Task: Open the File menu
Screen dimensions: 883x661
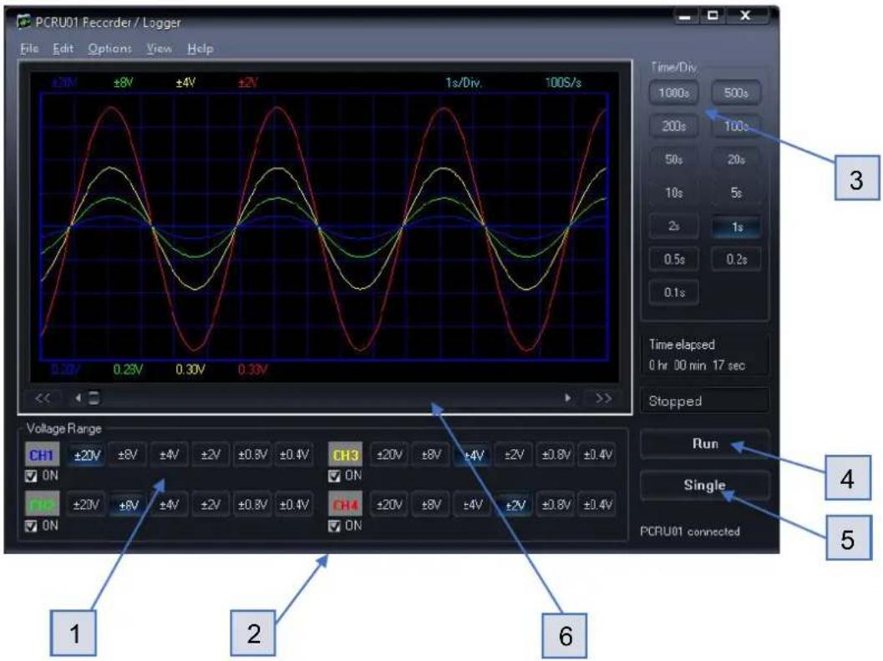Action: [x=29, y=49]
